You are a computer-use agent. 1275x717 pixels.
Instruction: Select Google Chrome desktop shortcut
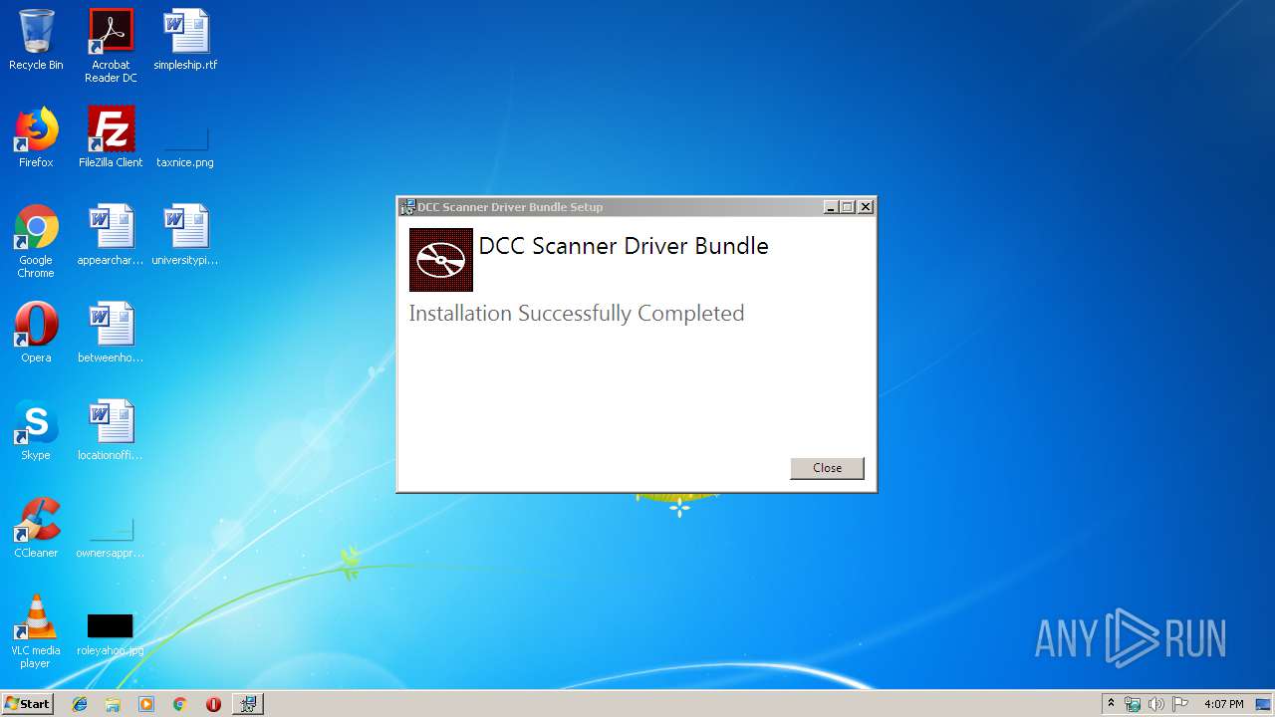click(36, 241)
